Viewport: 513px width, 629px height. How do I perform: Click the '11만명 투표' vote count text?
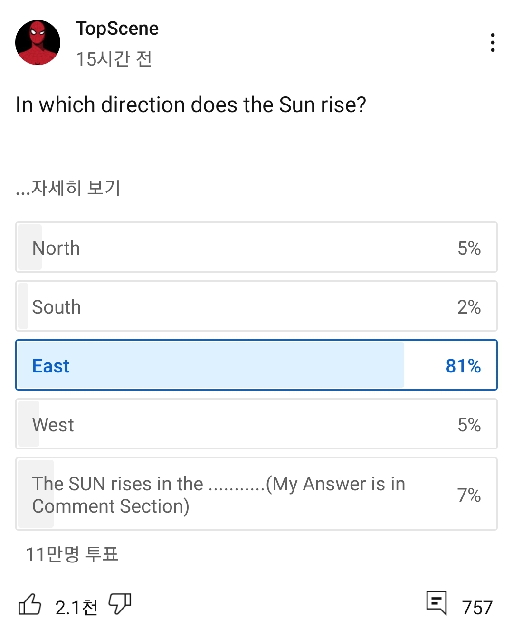(x=72, y=554)
